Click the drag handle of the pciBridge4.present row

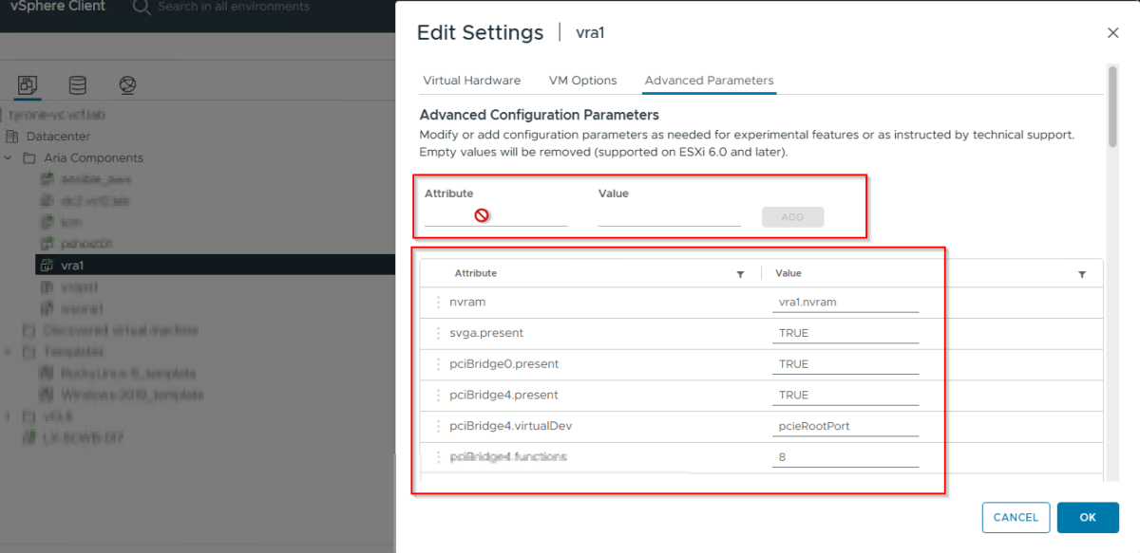coord(438,395)
